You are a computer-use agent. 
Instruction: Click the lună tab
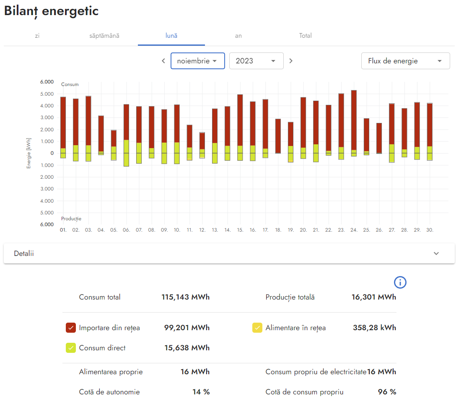(171, 36)
